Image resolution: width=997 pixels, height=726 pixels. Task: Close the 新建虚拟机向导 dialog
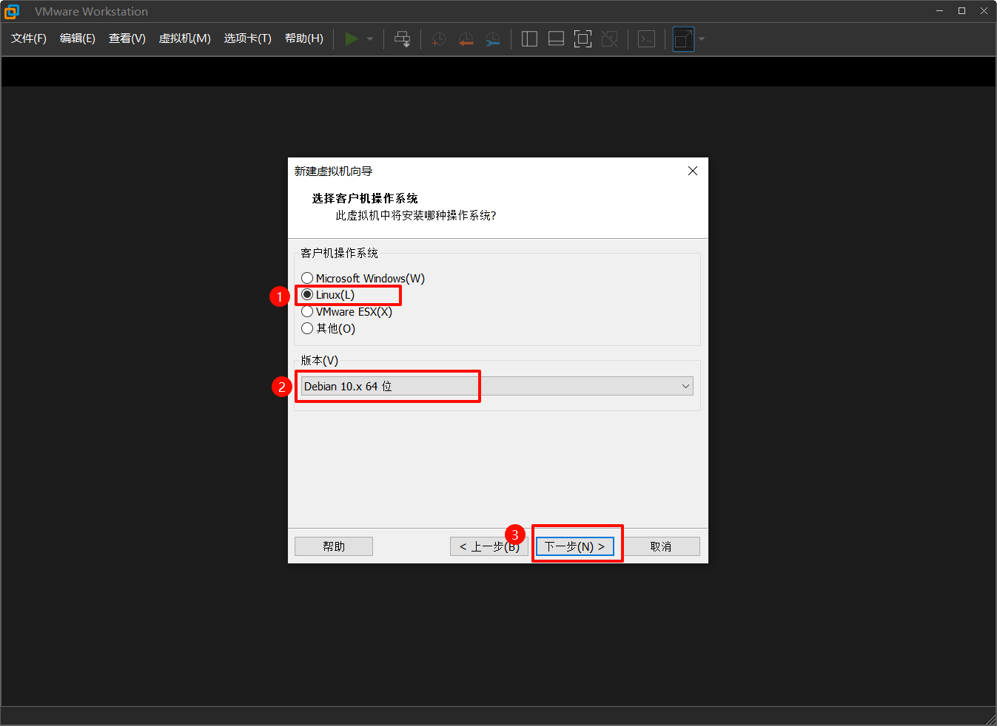coord(693,171)
